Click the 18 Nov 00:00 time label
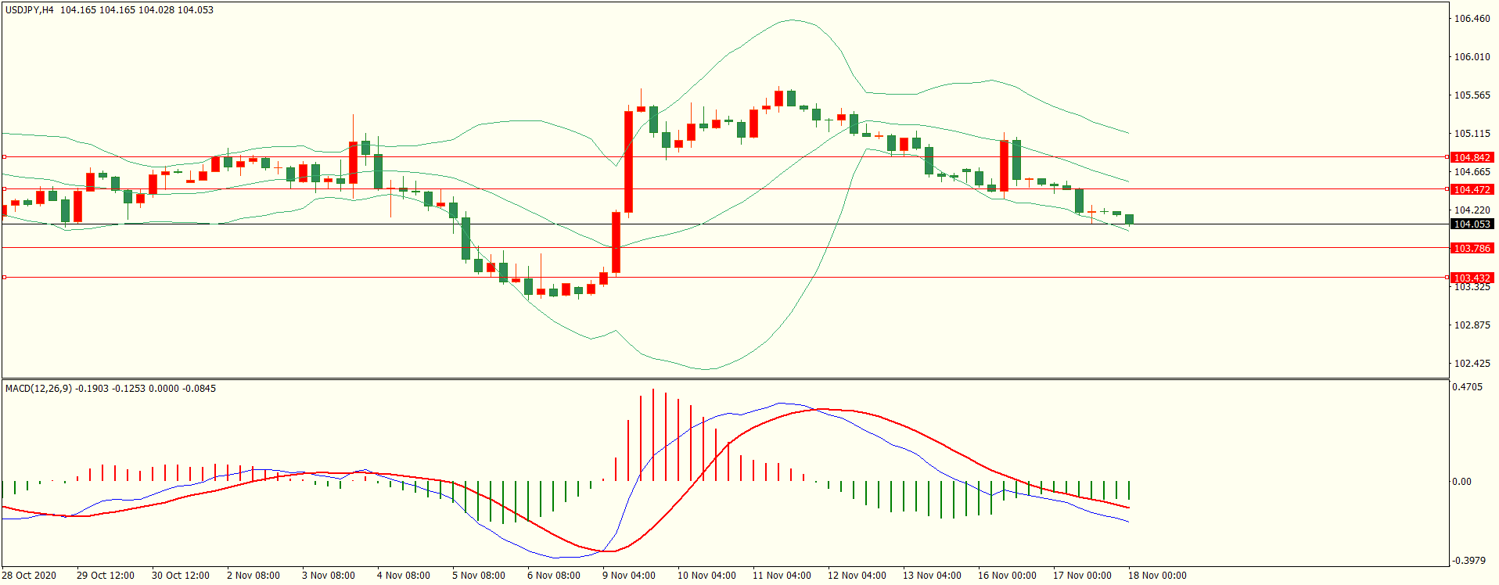 pos(1157,576)
